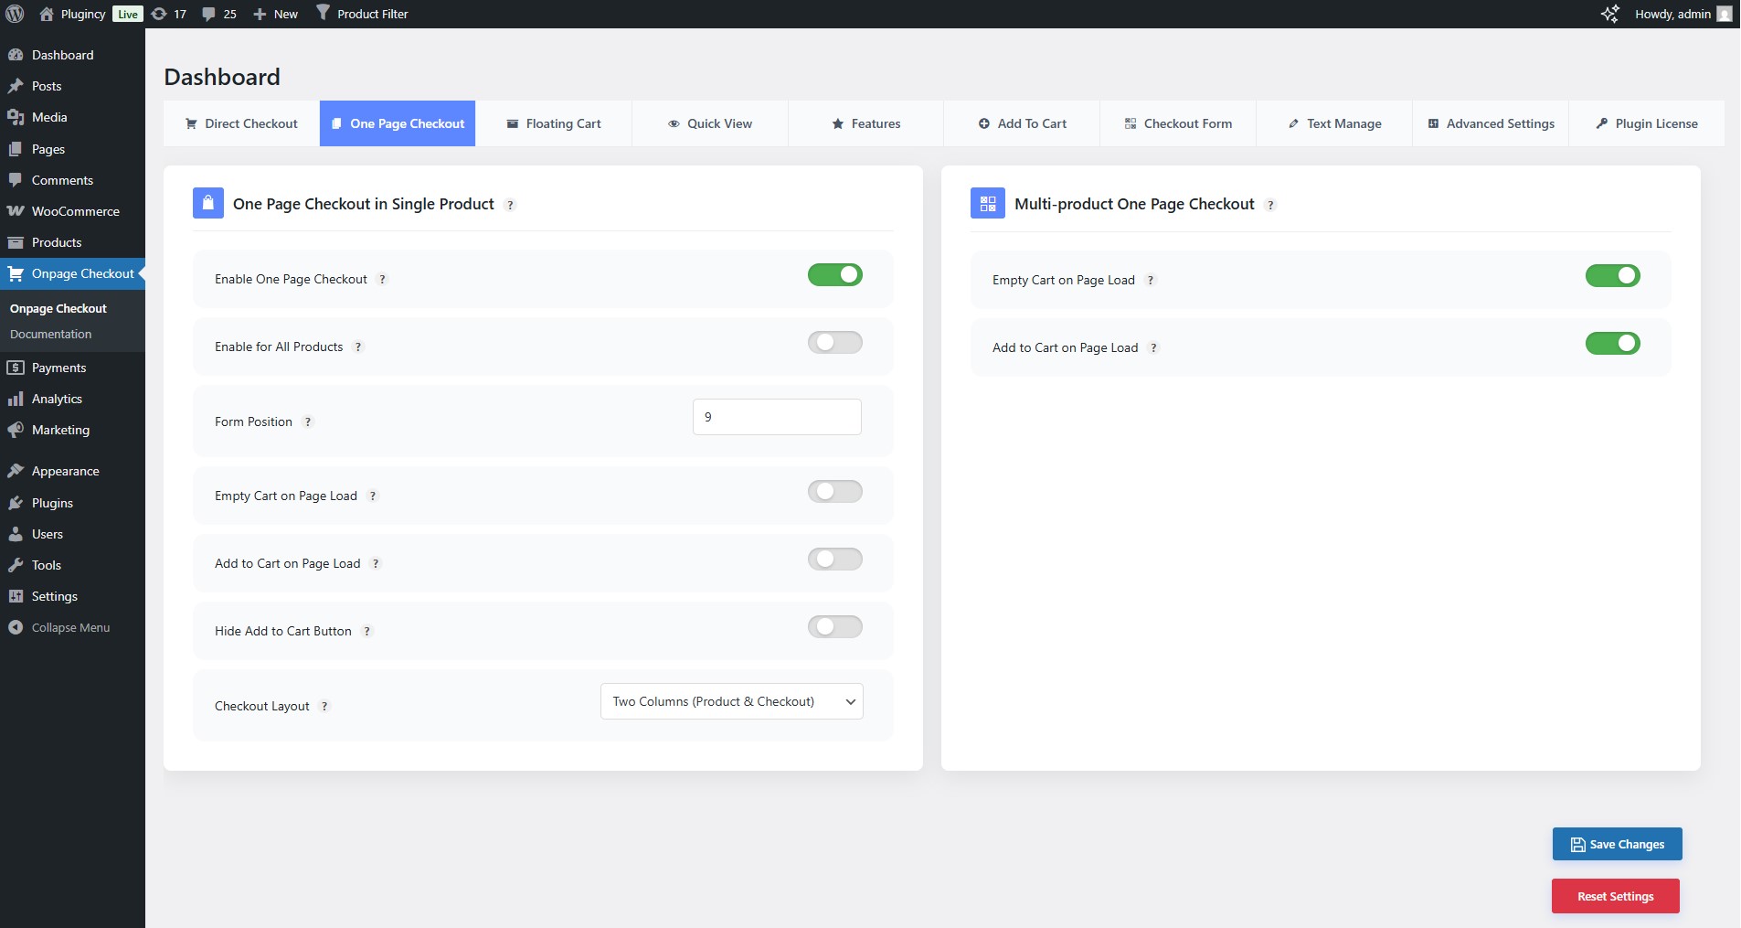
Task: Enable the Enable for All Products toggle
Action: pos(834,342)
